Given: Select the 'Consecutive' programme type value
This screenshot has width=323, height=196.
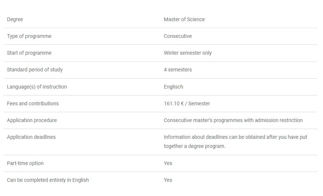Looking at the screenshot, I should click(178, 36).
